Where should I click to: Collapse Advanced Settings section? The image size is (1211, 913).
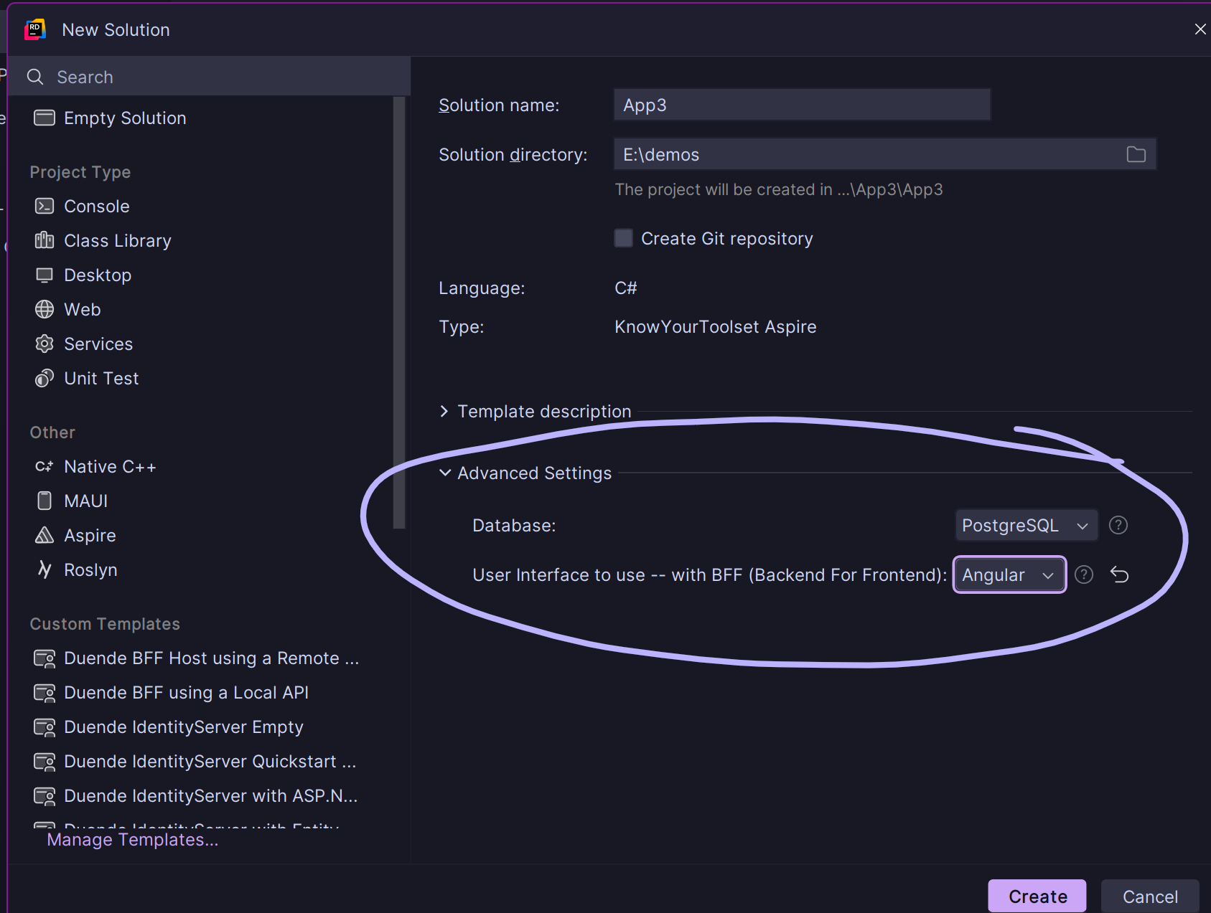[x=445, y=473]
